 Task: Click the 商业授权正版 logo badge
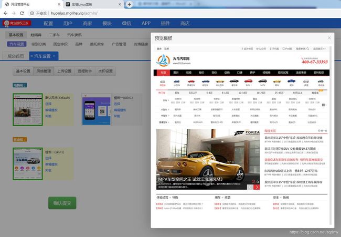(17, 23)
